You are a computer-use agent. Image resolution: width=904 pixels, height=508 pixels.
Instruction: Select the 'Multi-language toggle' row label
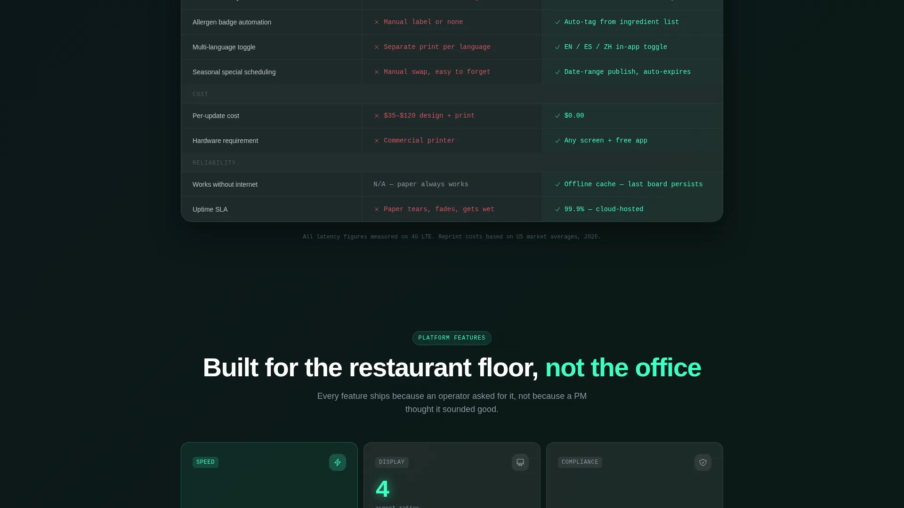click(224, 47)
